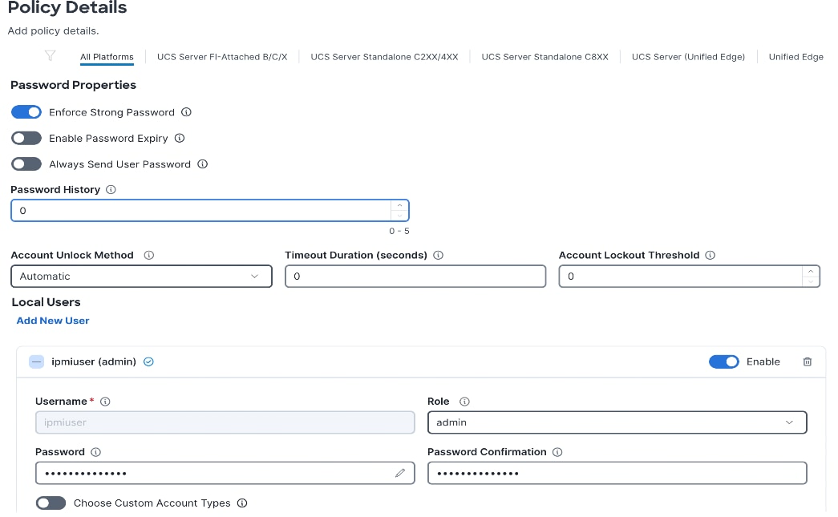Increase Password History with up arrow
838x517 pixels.
coord(400,206)
